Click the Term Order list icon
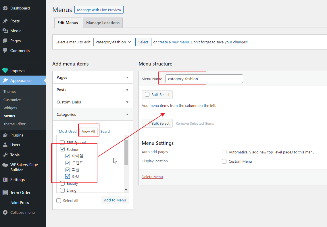 coord(5,193)
